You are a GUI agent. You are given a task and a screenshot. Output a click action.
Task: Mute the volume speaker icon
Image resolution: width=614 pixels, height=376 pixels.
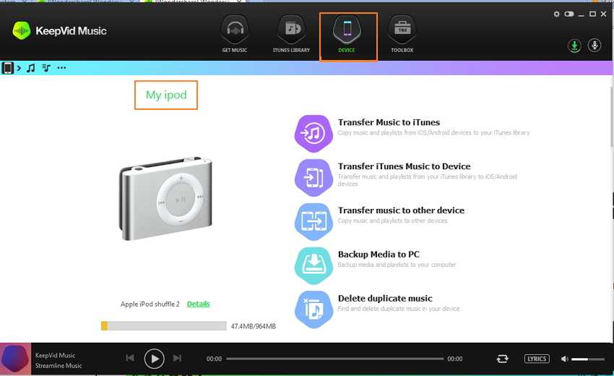(x=564, y=359)
